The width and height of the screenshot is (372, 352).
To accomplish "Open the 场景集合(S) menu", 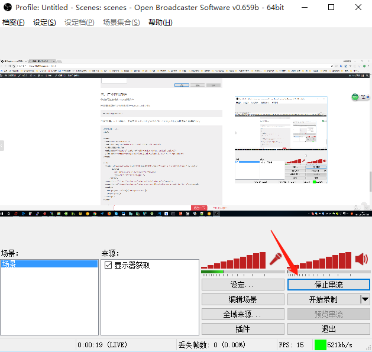I will (121, 22).
